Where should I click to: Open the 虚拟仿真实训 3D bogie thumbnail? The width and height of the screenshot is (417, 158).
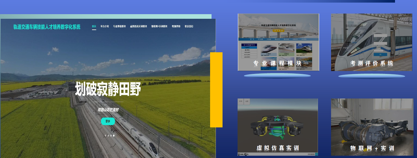[278, 127]
